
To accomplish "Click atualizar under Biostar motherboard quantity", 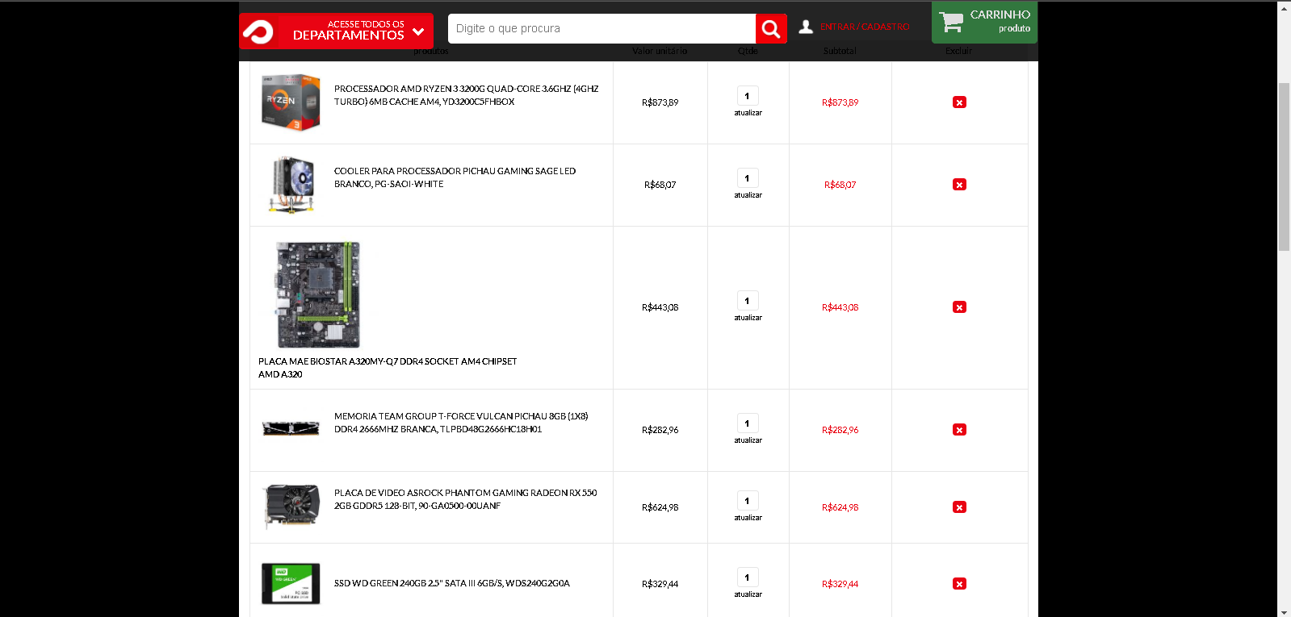I will click(x=748, y=318).
